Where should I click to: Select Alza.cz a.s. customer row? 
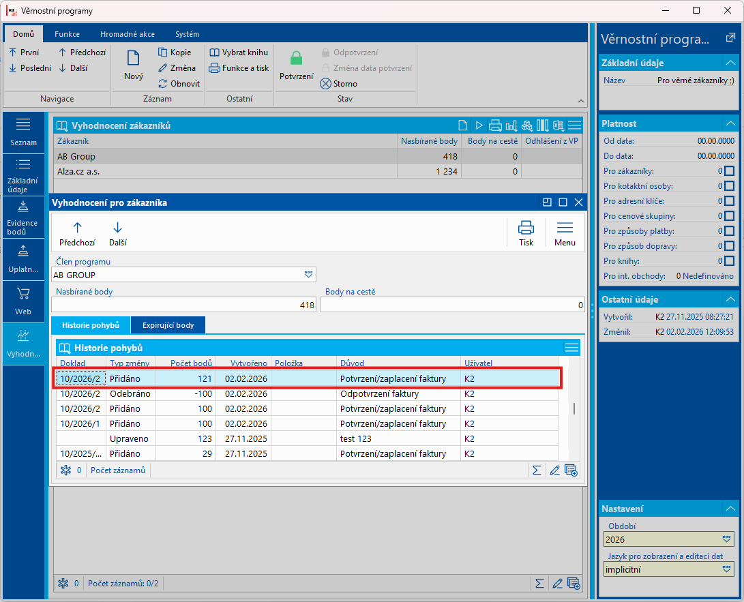(318, 171)
